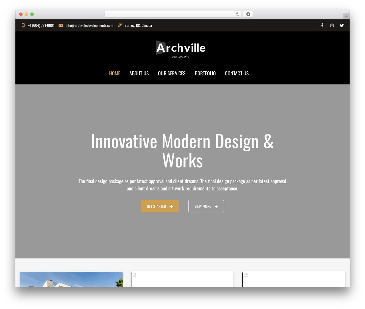Call the +1 (604) 721-0091 phone link
The width and height of the screenshot is (365, 309).
41,25
